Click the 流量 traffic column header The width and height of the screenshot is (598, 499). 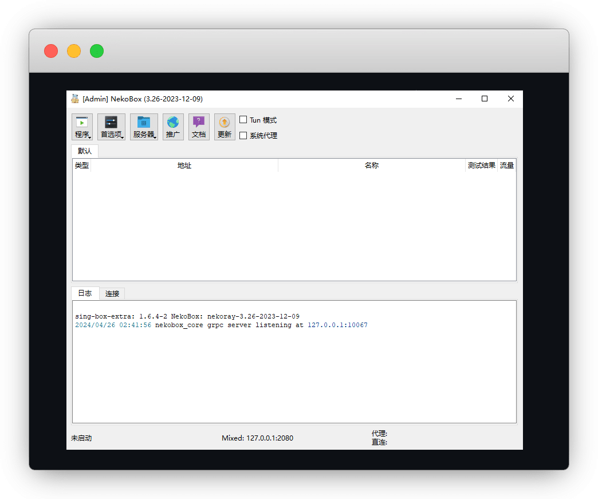point(506,166)
